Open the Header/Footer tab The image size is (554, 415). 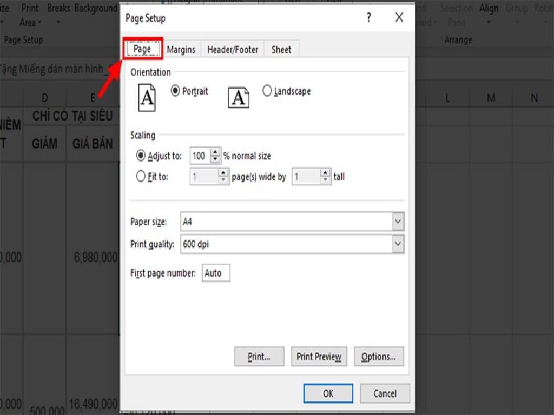tap(233, 49)
